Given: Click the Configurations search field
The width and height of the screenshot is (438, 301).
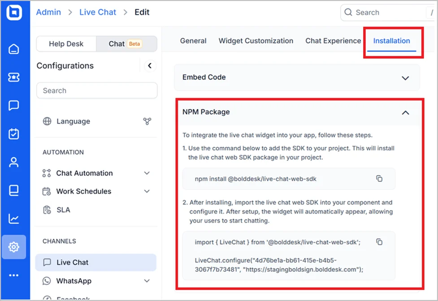Looking at the screenshot, I should (x=97, y=90).
